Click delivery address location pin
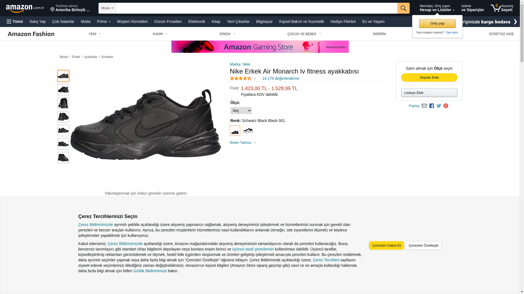This screenshot has height=294, width=524. click(52, 10)
